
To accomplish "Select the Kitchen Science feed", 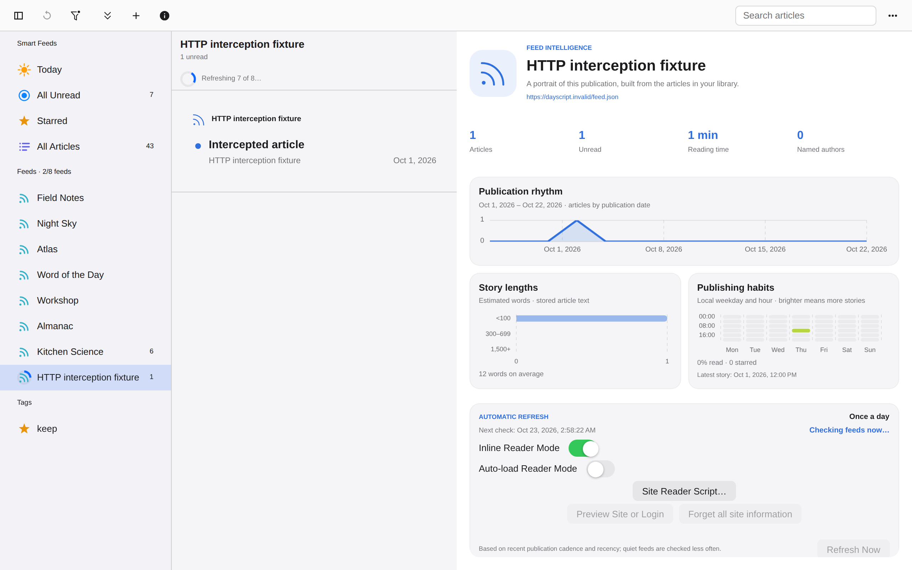I will coord(85,352).
